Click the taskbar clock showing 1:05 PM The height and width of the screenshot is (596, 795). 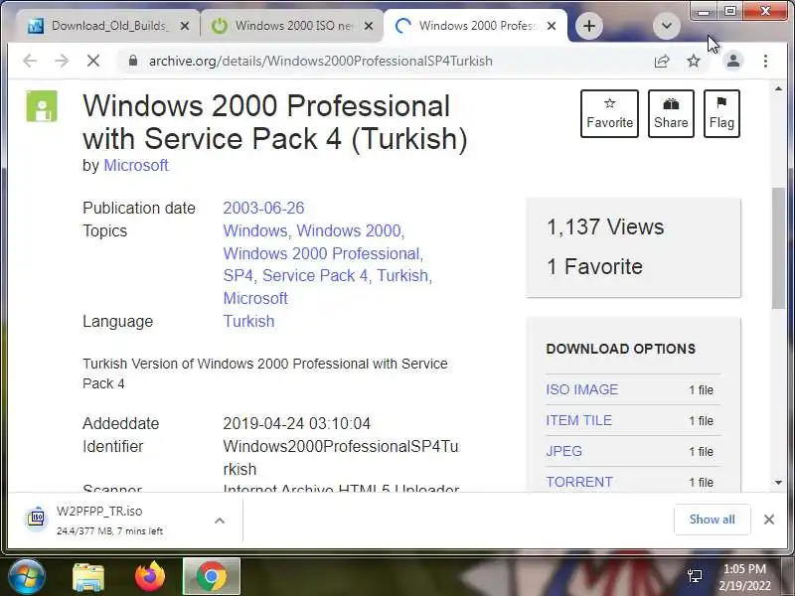[744, 577]
